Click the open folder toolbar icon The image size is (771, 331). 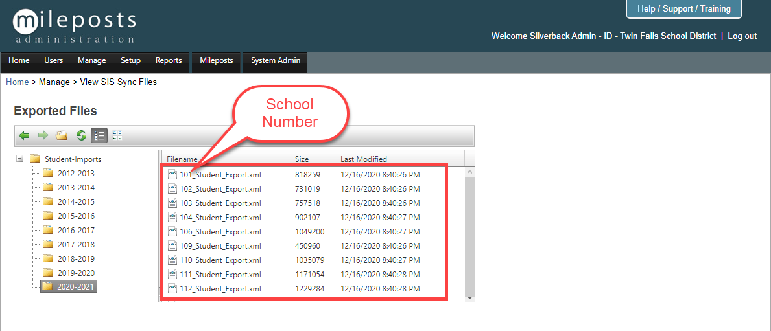tap(62, 135)
